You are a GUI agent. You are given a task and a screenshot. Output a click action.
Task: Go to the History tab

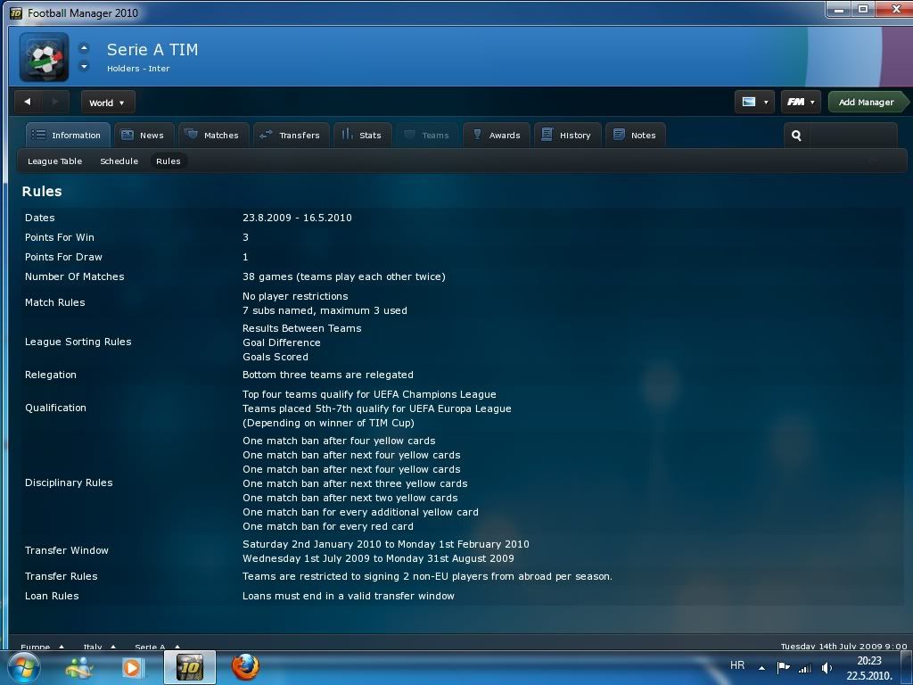tap(565, 136)
